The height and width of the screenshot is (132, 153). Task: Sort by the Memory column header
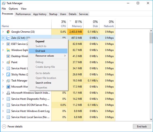pos(75,24)
